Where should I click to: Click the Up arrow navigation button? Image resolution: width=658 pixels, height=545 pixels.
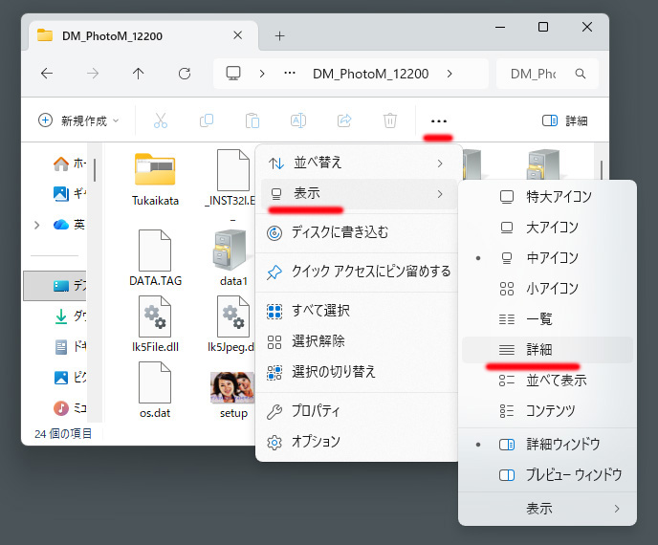[x=139, y=74]
